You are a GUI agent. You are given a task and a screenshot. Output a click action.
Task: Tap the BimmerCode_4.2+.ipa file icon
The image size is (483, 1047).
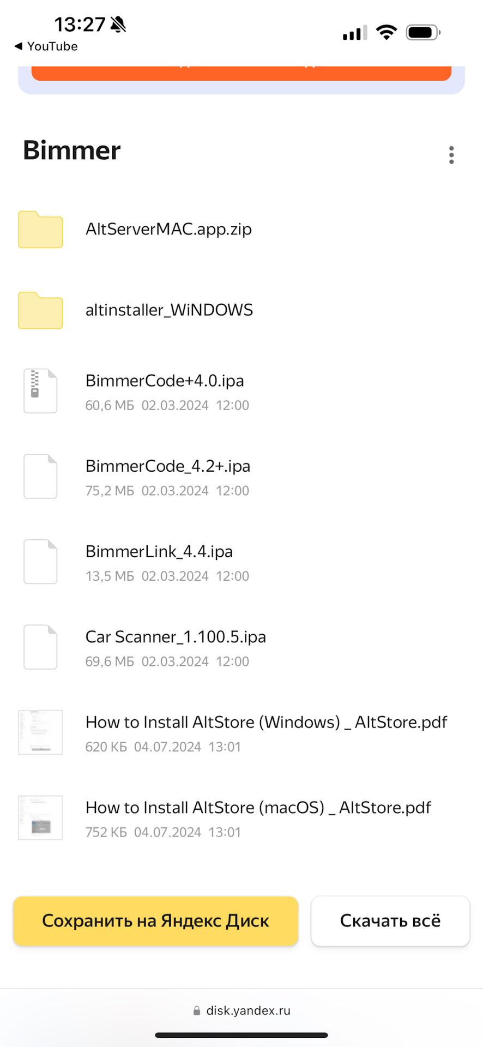point(40,476)
